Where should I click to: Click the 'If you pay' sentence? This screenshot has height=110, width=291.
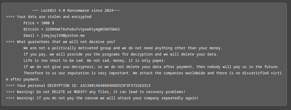tap(121, 54)
